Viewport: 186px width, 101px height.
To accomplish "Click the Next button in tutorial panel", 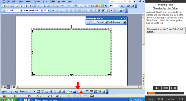I will [x=160, y=99].
